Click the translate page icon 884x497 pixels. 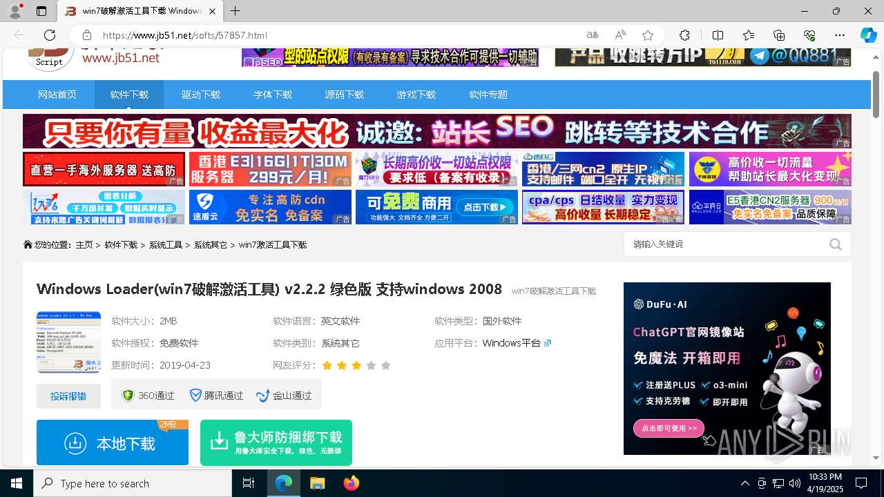tap(592, 35)
